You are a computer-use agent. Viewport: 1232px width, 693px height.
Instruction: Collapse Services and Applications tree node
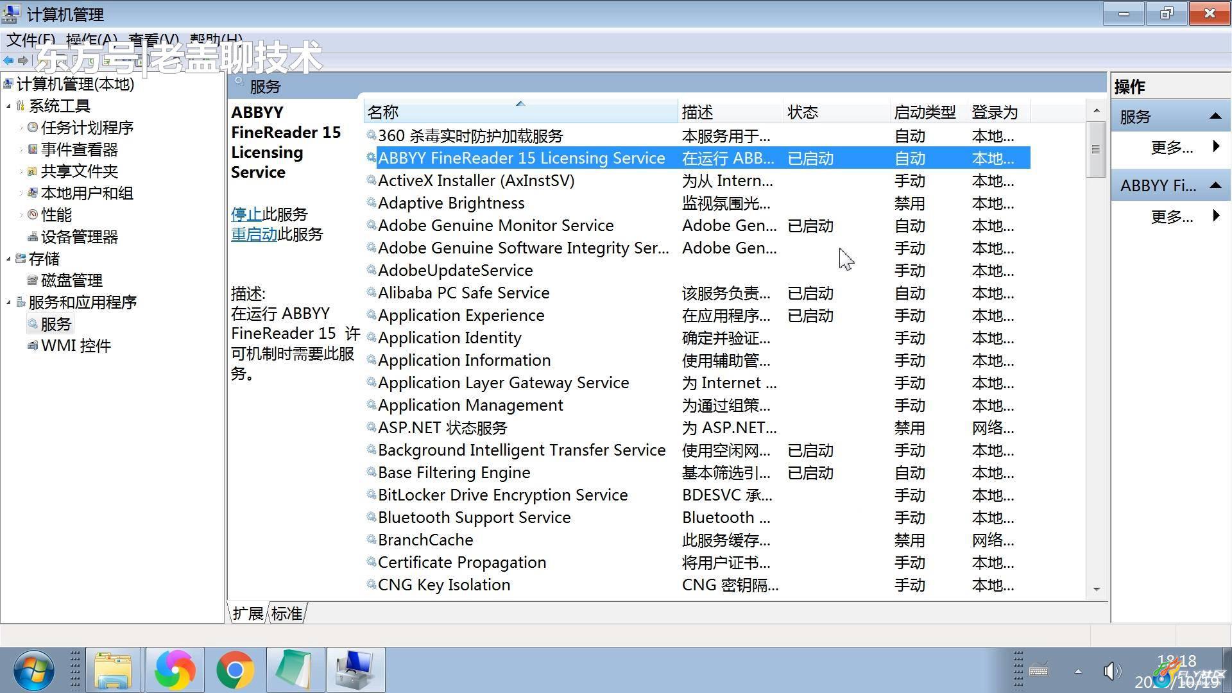[x=8, y=302]
